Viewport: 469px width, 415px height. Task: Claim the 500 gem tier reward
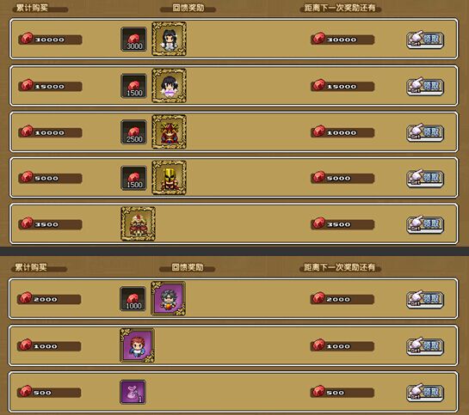point(425,393)
